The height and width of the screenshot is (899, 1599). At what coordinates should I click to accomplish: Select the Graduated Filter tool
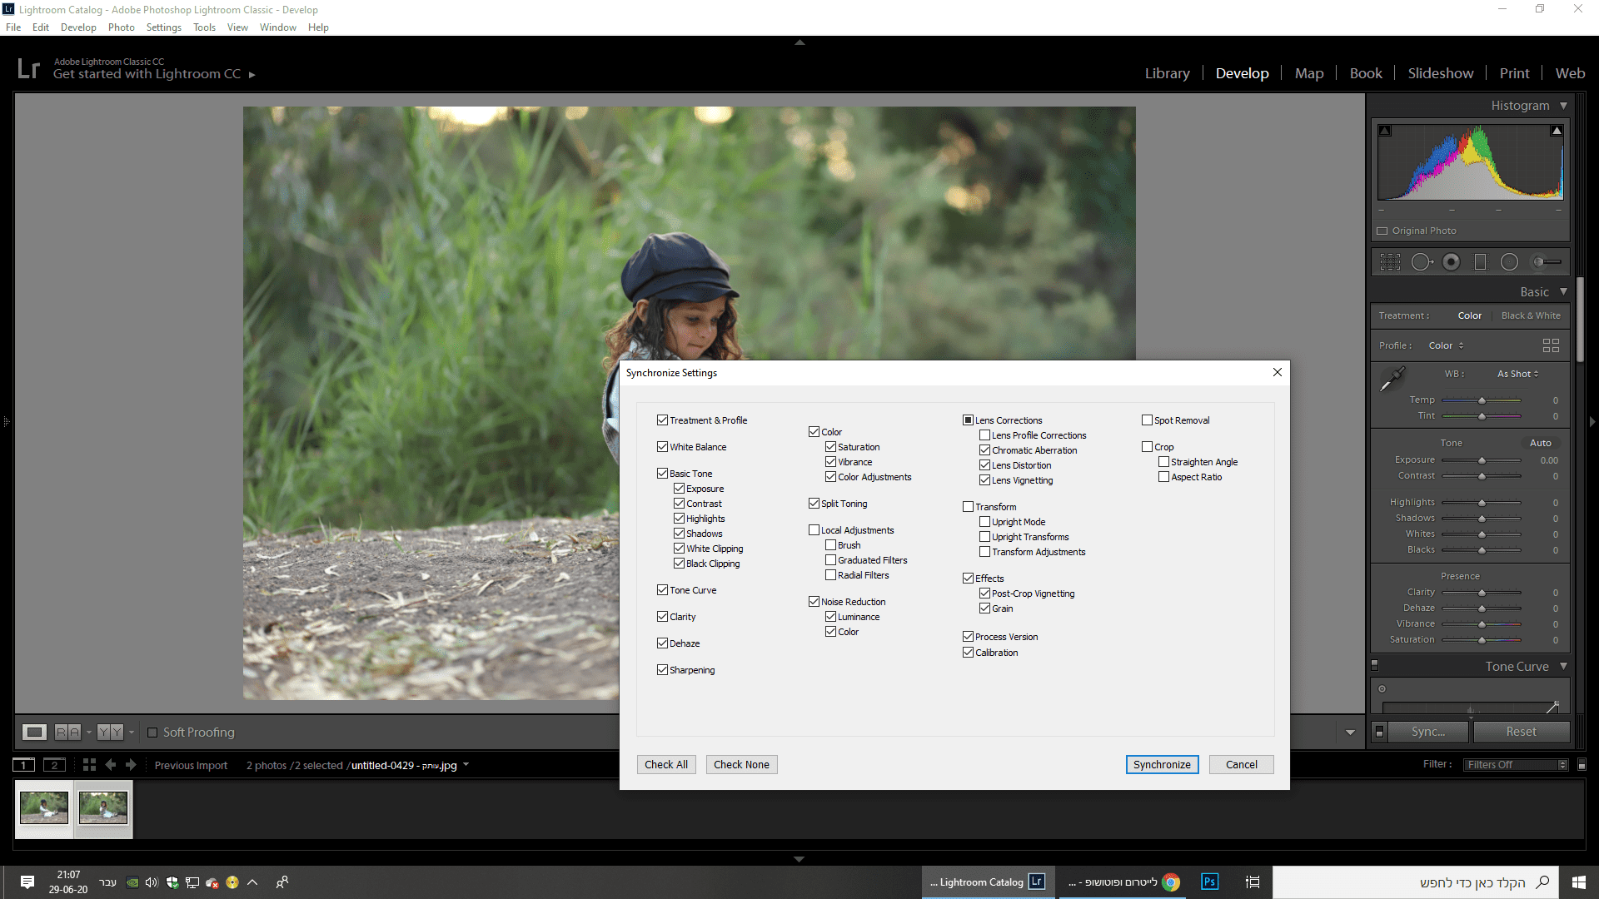pyautogui.click(x=1480, y=262)
